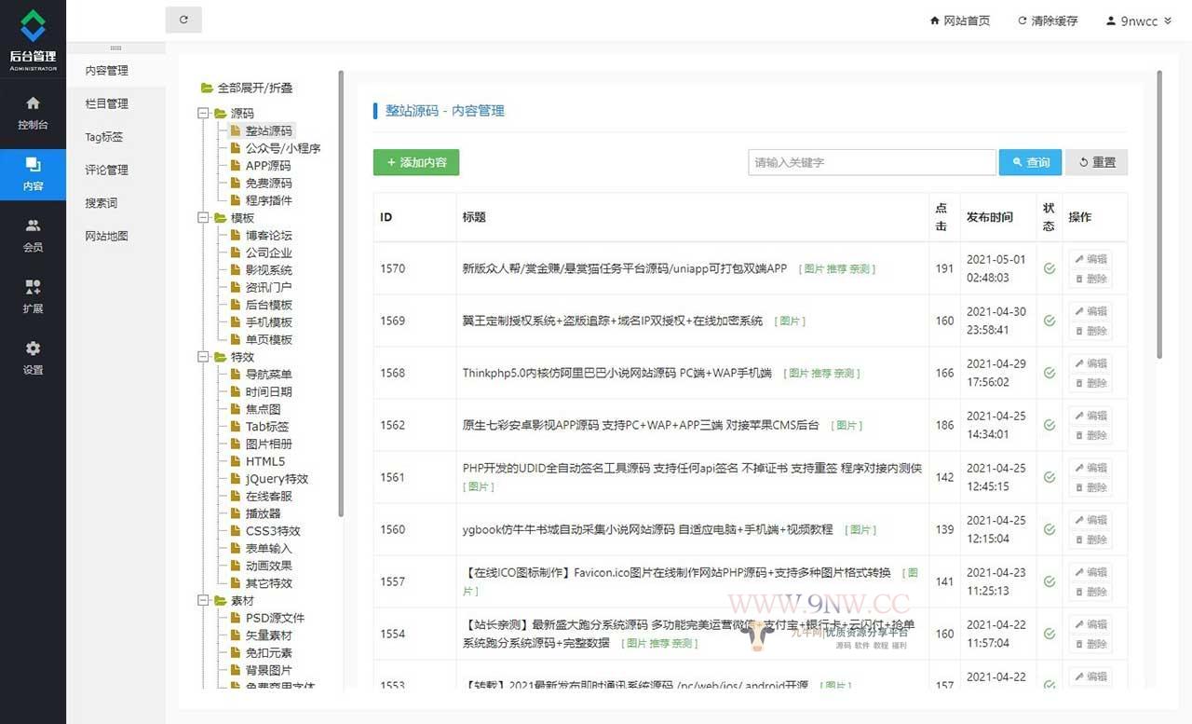Toggle status icon for ID 1561
1192x724 pixels.
click(1050, 477)
